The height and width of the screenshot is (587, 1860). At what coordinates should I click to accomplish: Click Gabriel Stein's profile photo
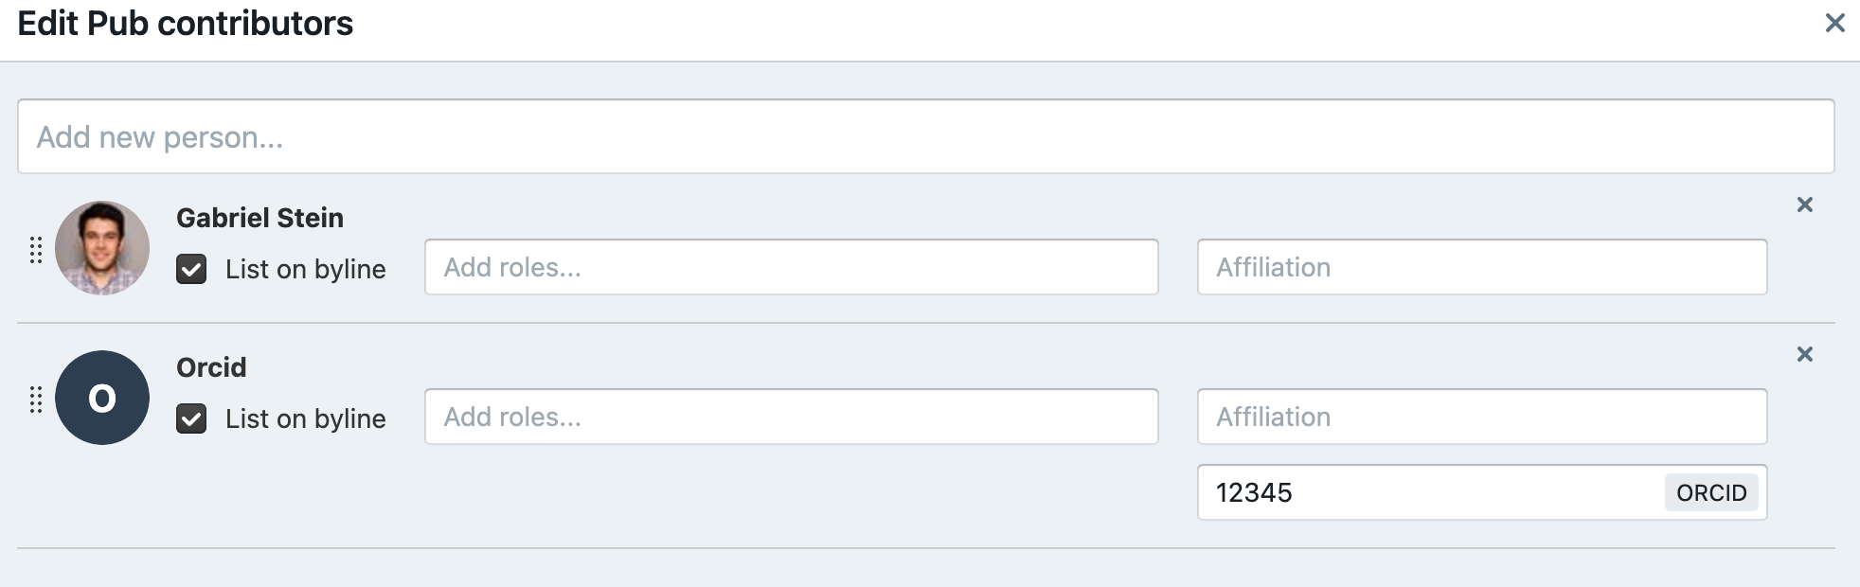point(102,248)
